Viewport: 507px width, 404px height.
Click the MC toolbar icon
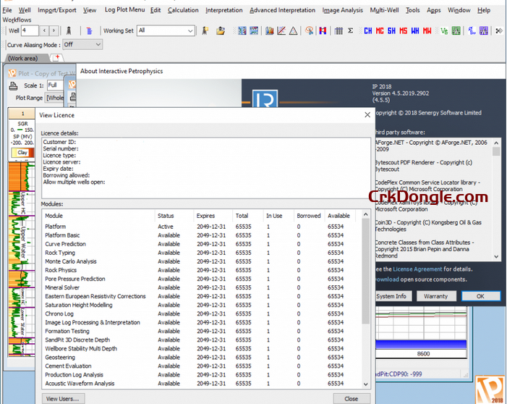coord(380,31)
